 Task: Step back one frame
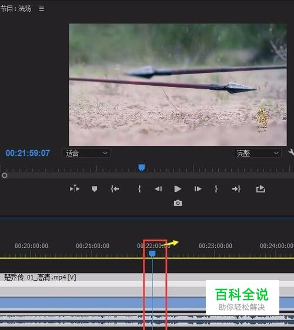[158, 189]
